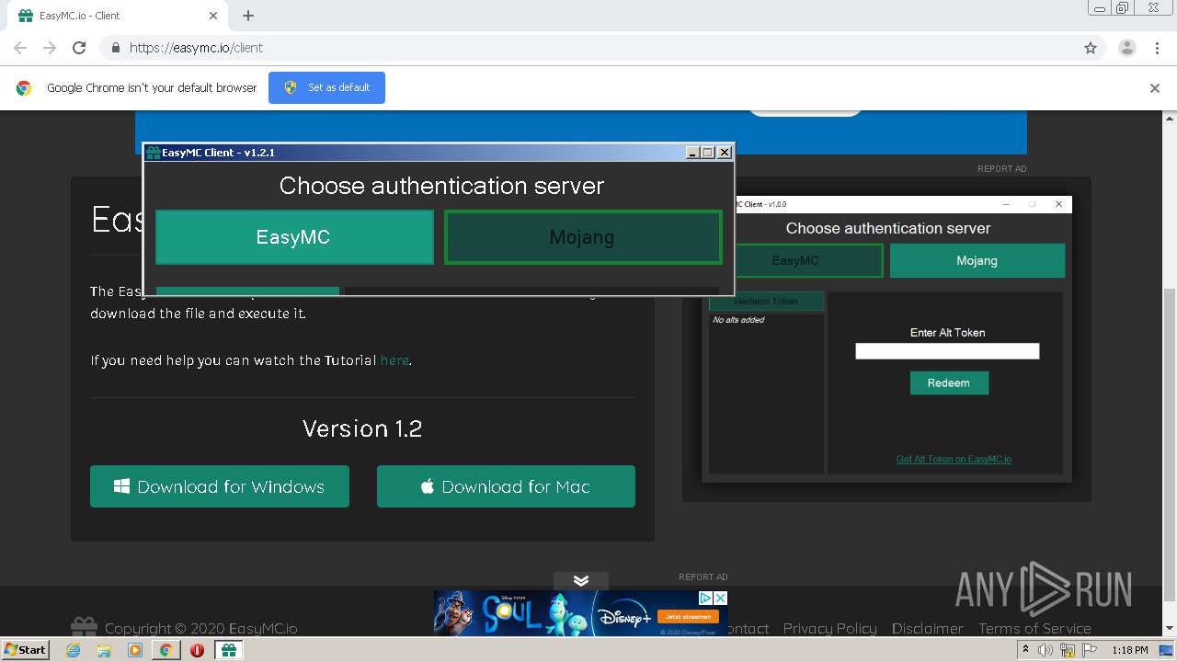The height and width of the screenshot is (662, 1177).
Task: Open volume control in system tray
Action: point(1046,650)
